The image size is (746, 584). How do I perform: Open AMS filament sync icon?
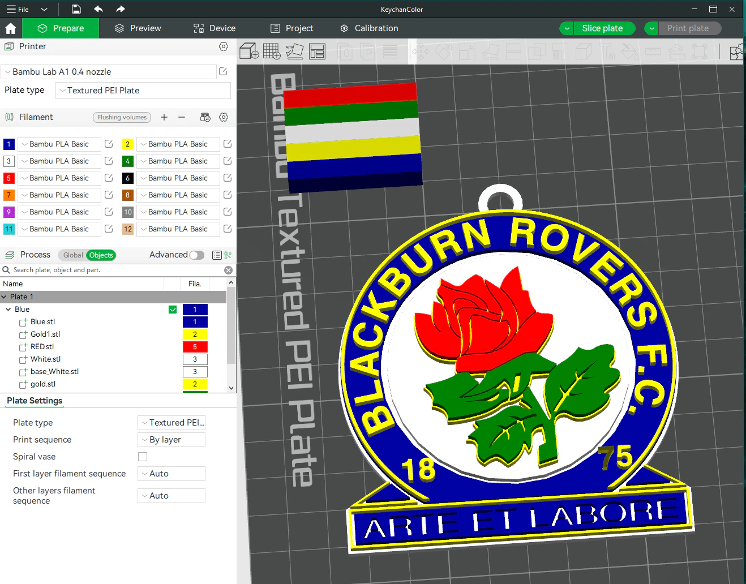point(205,117)
